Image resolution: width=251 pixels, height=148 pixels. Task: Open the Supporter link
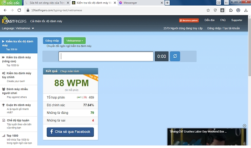236,20
